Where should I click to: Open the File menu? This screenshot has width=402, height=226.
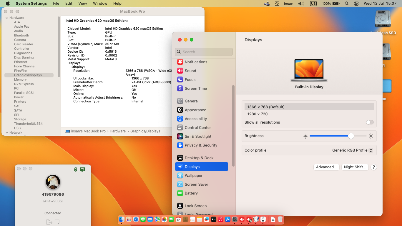pos(56,4)
